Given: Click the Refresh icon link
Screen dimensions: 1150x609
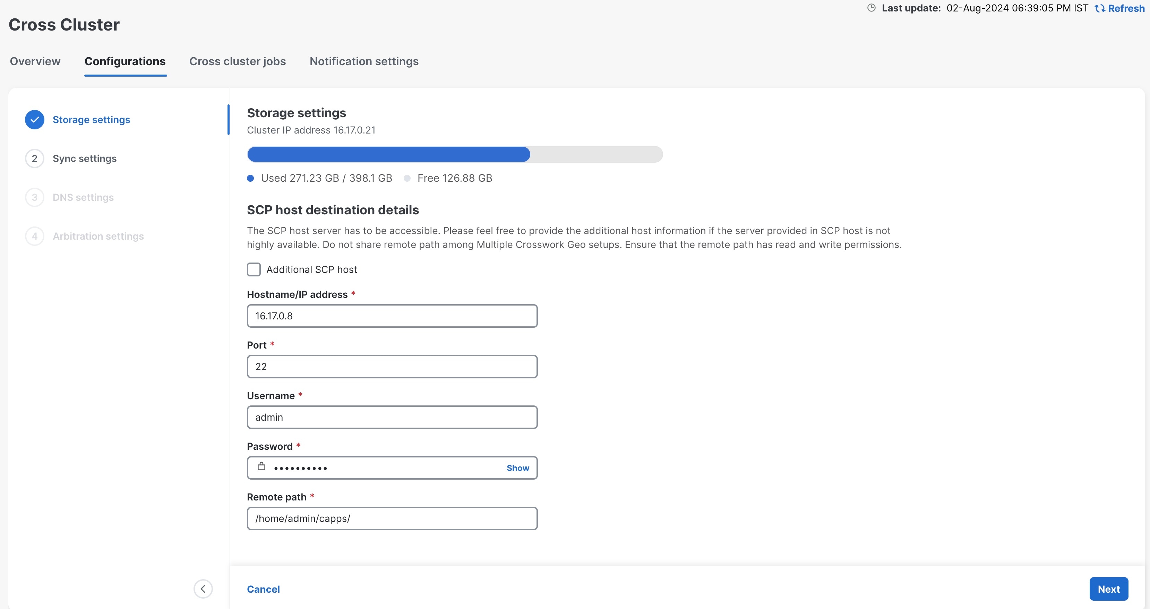Looking at the screenshot, I should [x=1100, y=8].
